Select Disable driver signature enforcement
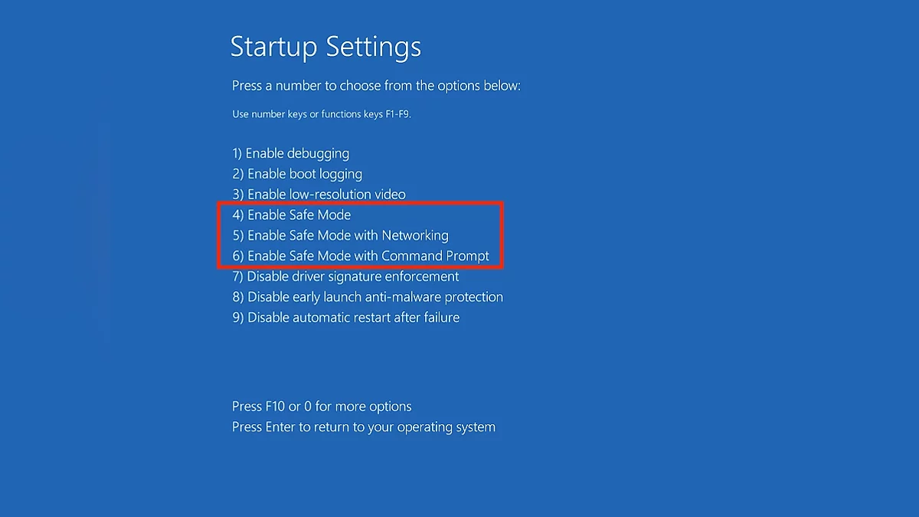 pos(345,276)
